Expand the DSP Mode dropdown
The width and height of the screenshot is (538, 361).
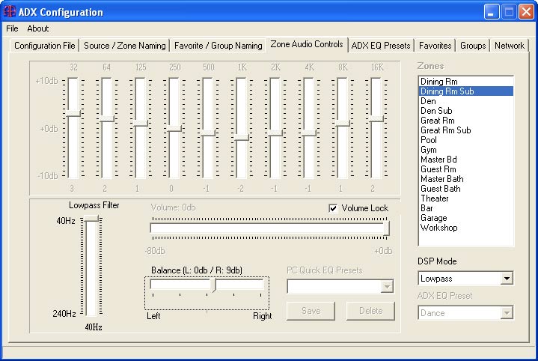(507, 279)
